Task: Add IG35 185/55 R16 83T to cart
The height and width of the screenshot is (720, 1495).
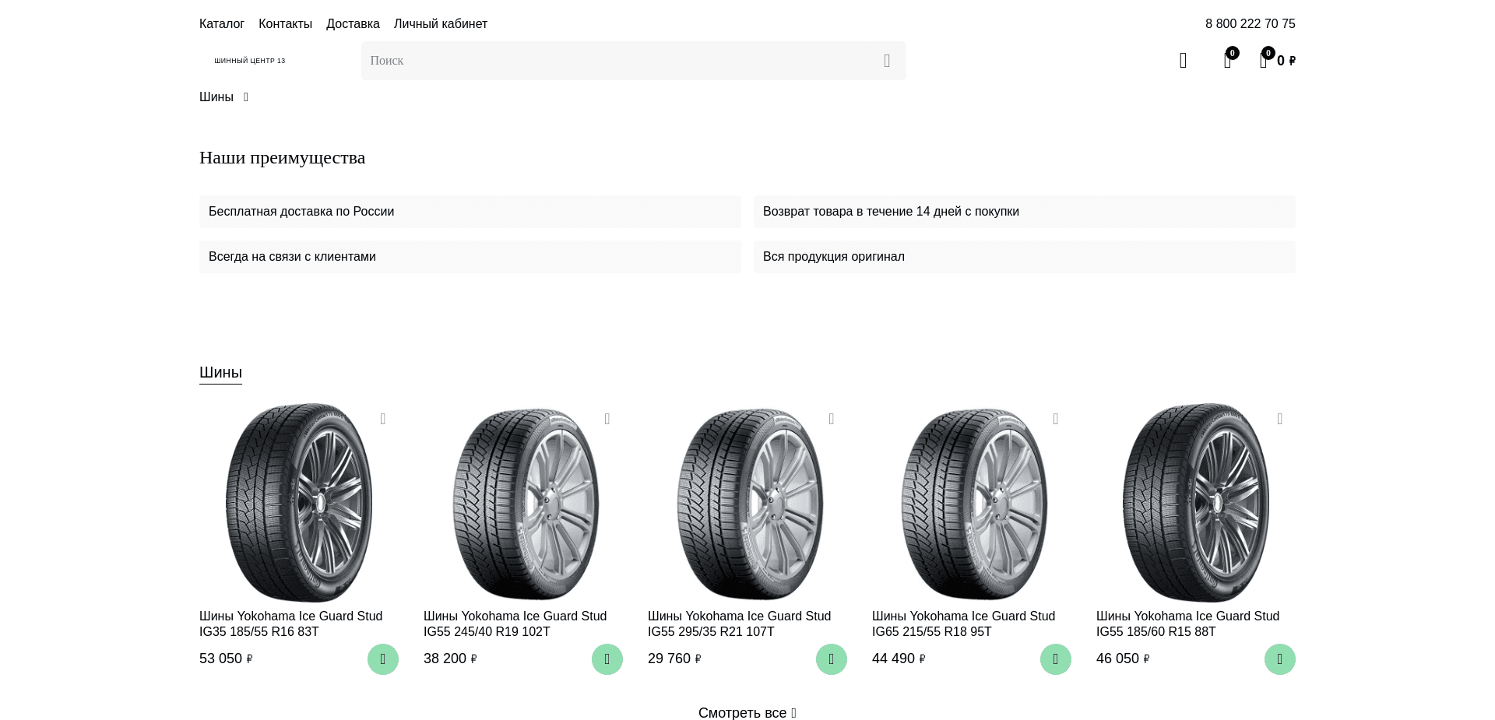Action: (x=382, y=659)
